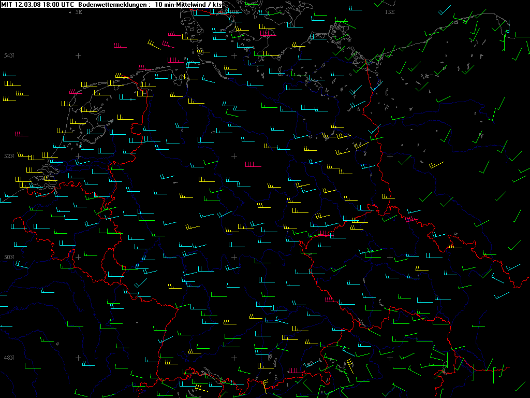
Task: Click the grid cross at 50N 15E
Action: coord(390,257)
